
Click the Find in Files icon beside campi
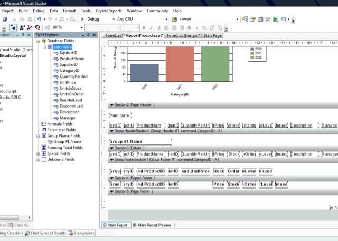174,19
